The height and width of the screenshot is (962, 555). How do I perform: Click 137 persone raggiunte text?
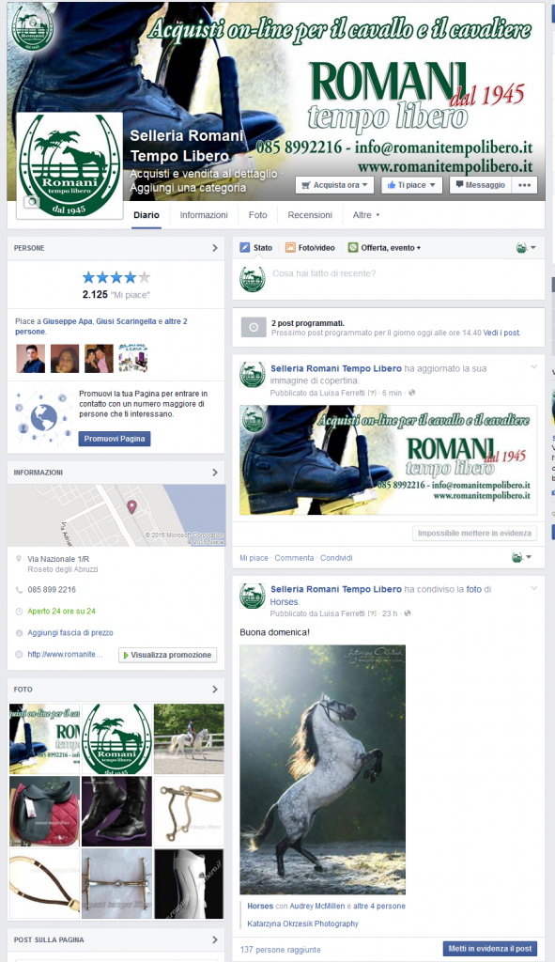click(x=280, y=949)
